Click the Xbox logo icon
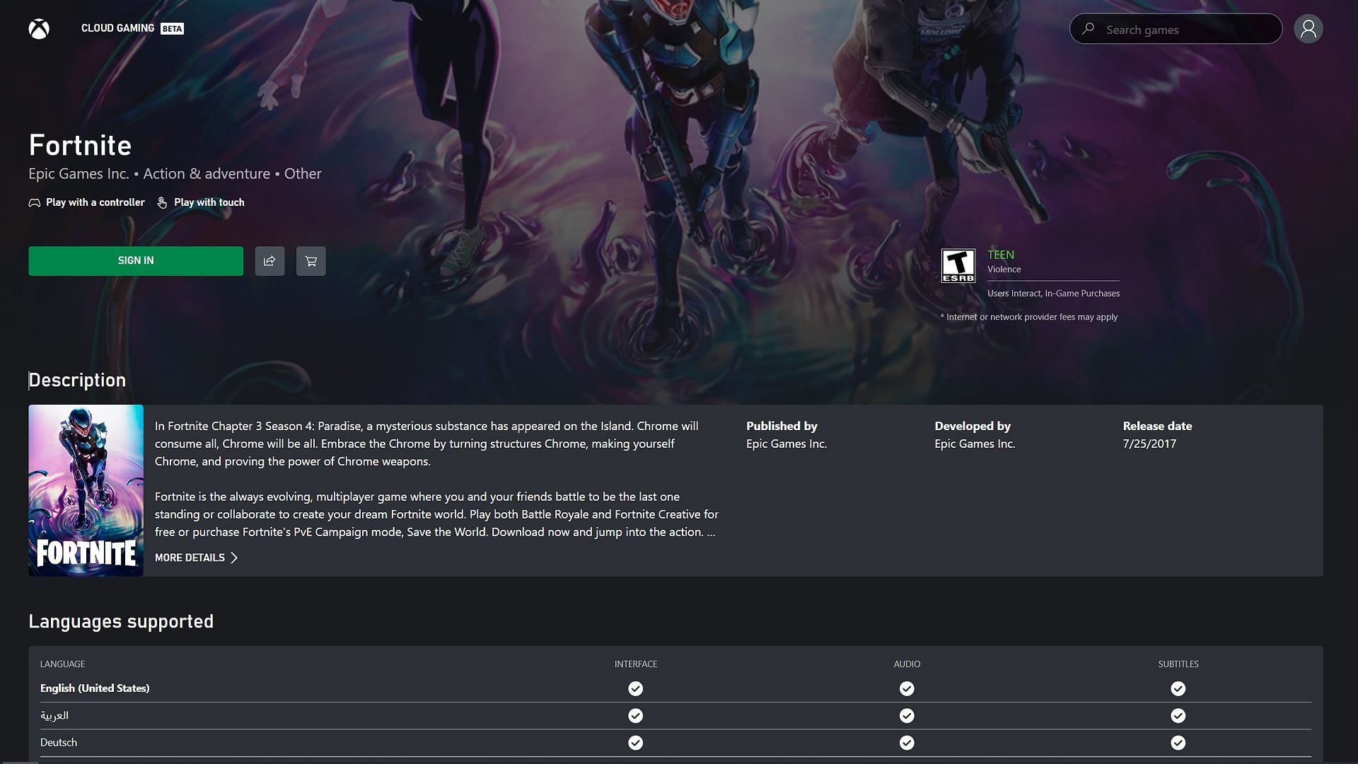The height and width of the screenshot is (764, 1358). pos(38,28)
